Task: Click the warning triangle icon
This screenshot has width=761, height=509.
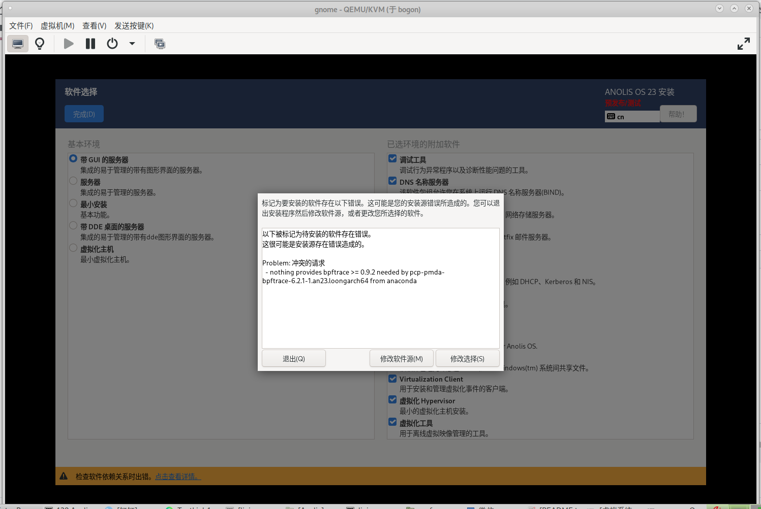Action: click(x=64, y=476)
